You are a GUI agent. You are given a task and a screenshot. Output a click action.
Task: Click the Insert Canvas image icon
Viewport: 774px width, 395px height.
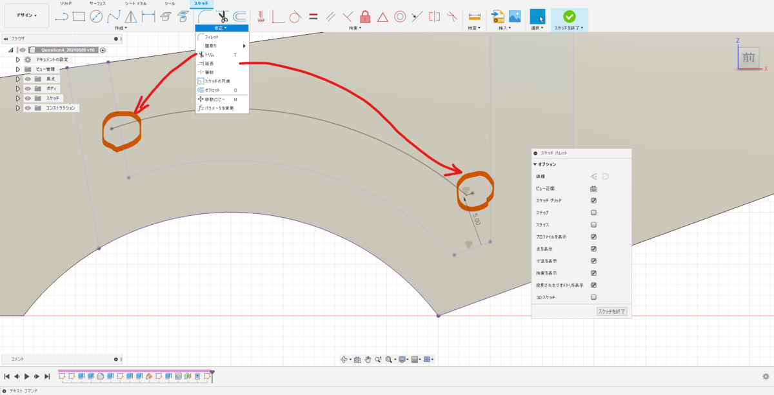[515, 17]
